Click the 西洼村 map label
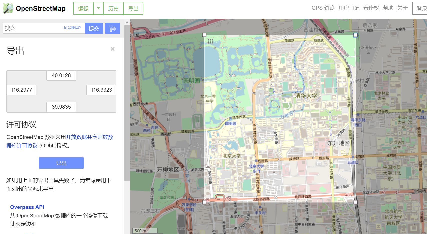The width and height of the screenshot is (427, 234). point(311,30)
